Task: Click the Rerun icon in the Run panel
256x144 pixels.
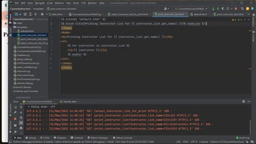Action: [x=15, y=107]
